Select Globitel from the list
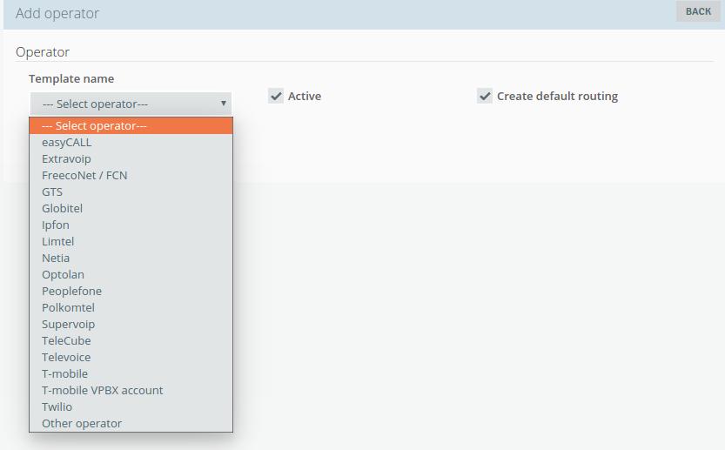 [131, 209]
